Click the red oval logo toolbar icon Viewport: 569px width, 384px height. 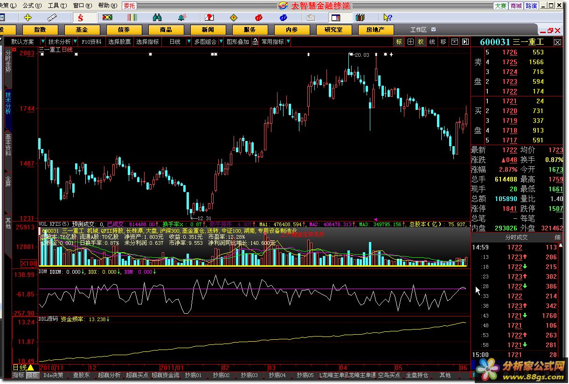pos(259,18)
